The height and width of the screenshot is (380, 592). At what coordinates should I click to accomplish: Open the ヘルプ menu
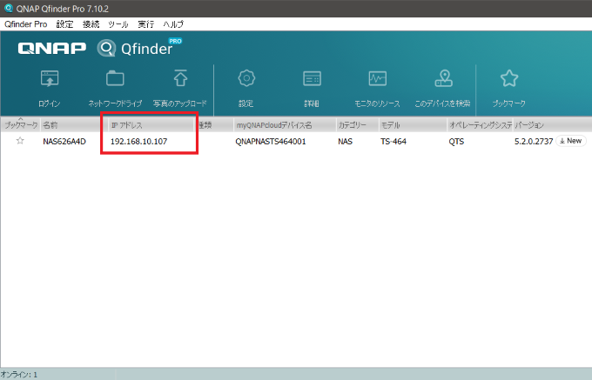coord(173,24)
